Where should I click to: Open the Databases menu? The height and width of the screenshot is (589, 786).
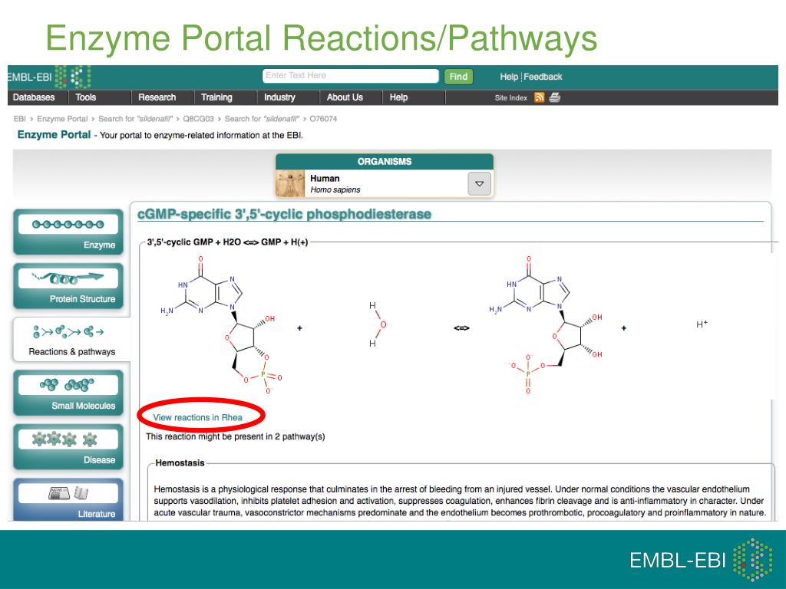pos(34,97)
